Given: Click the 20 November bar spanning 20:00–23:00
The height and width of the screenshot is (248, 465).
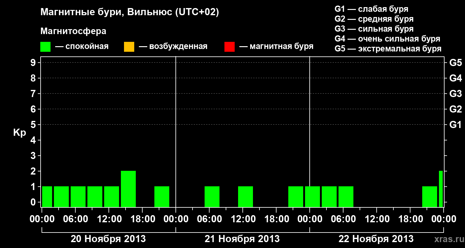Looking at the screenshot, I should 162,197.
